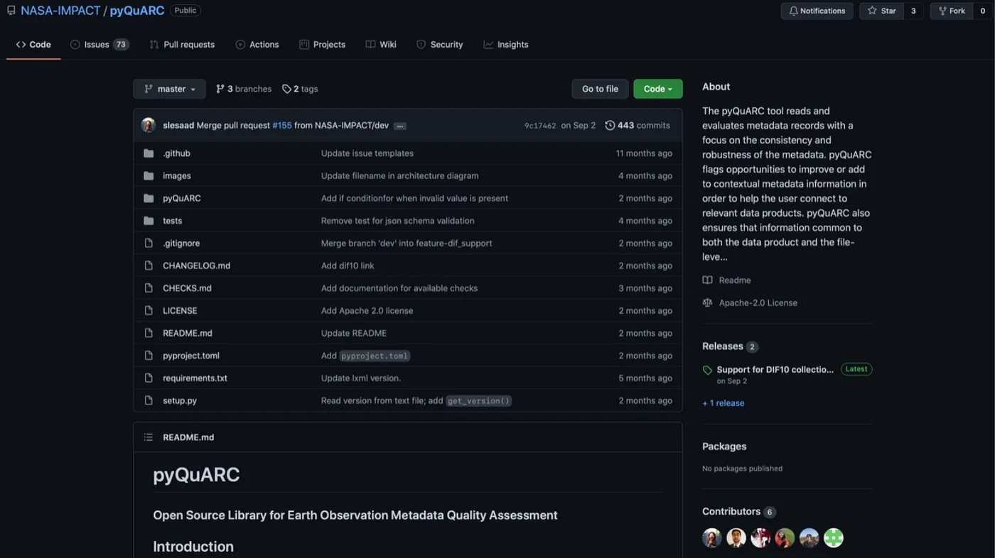Open the Issues tab
995x558 pixels.
99,44
